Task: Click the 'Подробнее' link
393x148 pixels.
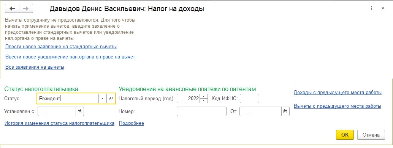Action: pos(132,123)
